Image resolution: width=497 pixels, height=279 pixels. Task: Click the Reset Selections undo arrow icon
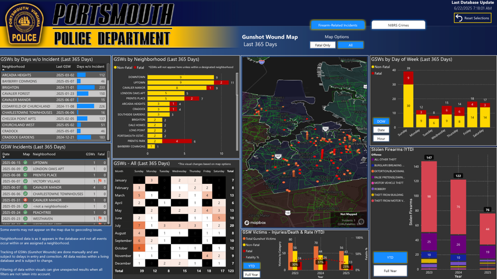coord(459,18)
